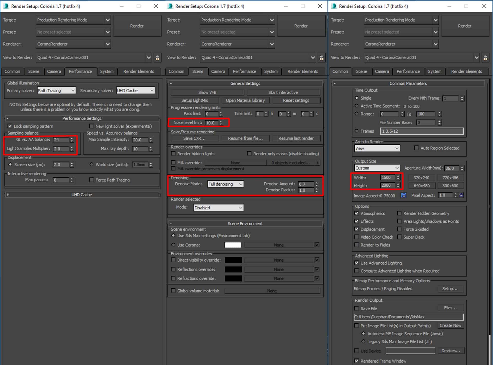The image size is (493, 365).
Task: Click 3ds Max icon in right window title bar
Action: click(x=334, y=6)
